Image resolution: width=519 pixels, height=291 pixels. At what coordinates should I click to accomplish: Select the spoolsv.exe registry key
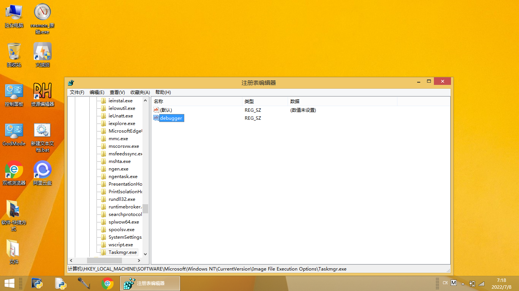tap(121, 230)
